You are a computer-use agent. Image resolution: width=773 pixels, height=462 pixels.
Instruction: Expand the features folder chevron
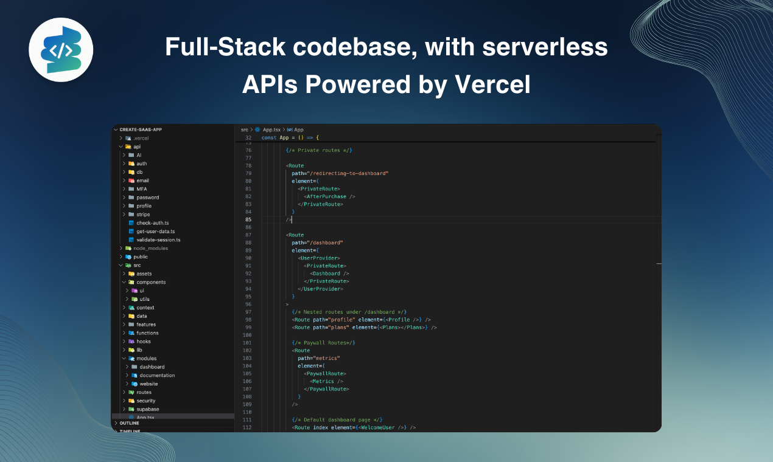124,325
